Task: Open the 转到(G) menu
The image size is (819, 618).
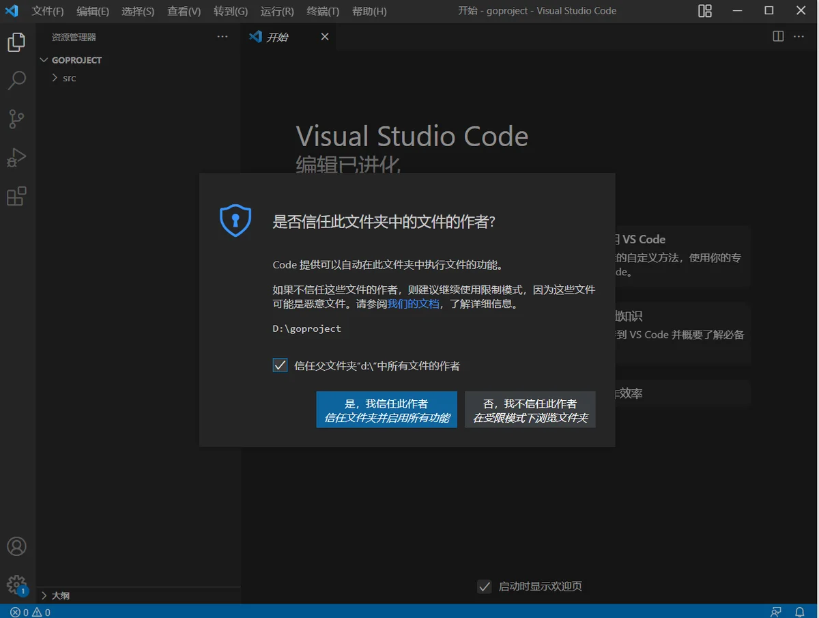Action: [x=231, y=11]
